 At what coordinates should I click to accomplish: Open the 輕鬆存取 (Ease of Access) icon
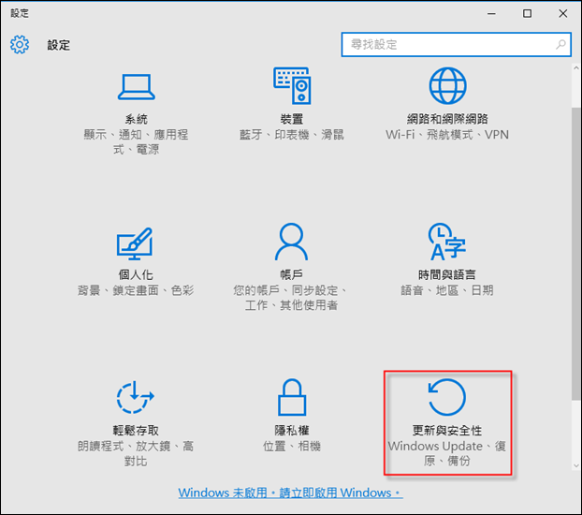tap(135, 397)
